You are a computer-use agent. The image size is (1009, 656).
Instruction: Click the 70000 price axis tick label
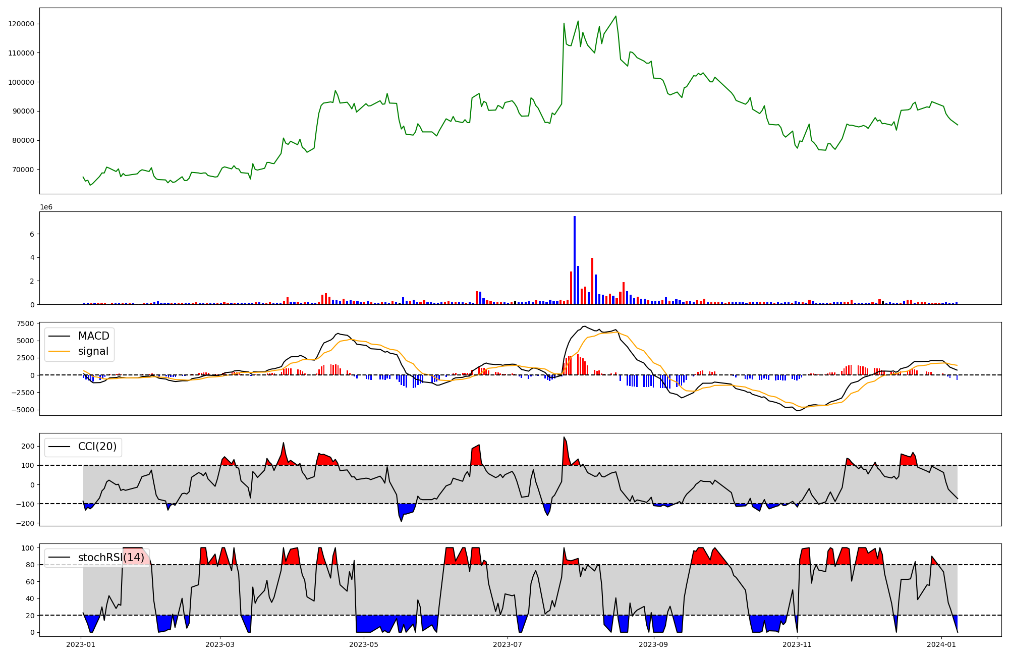(x=23, y=170)
